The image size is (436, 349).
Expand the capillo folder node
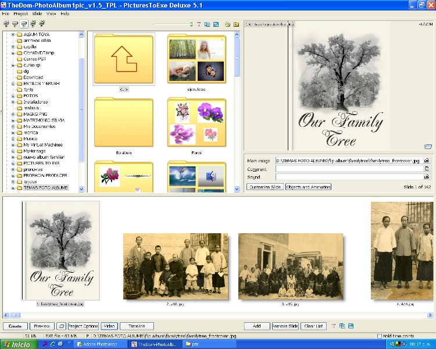click(x=13, y=47)
